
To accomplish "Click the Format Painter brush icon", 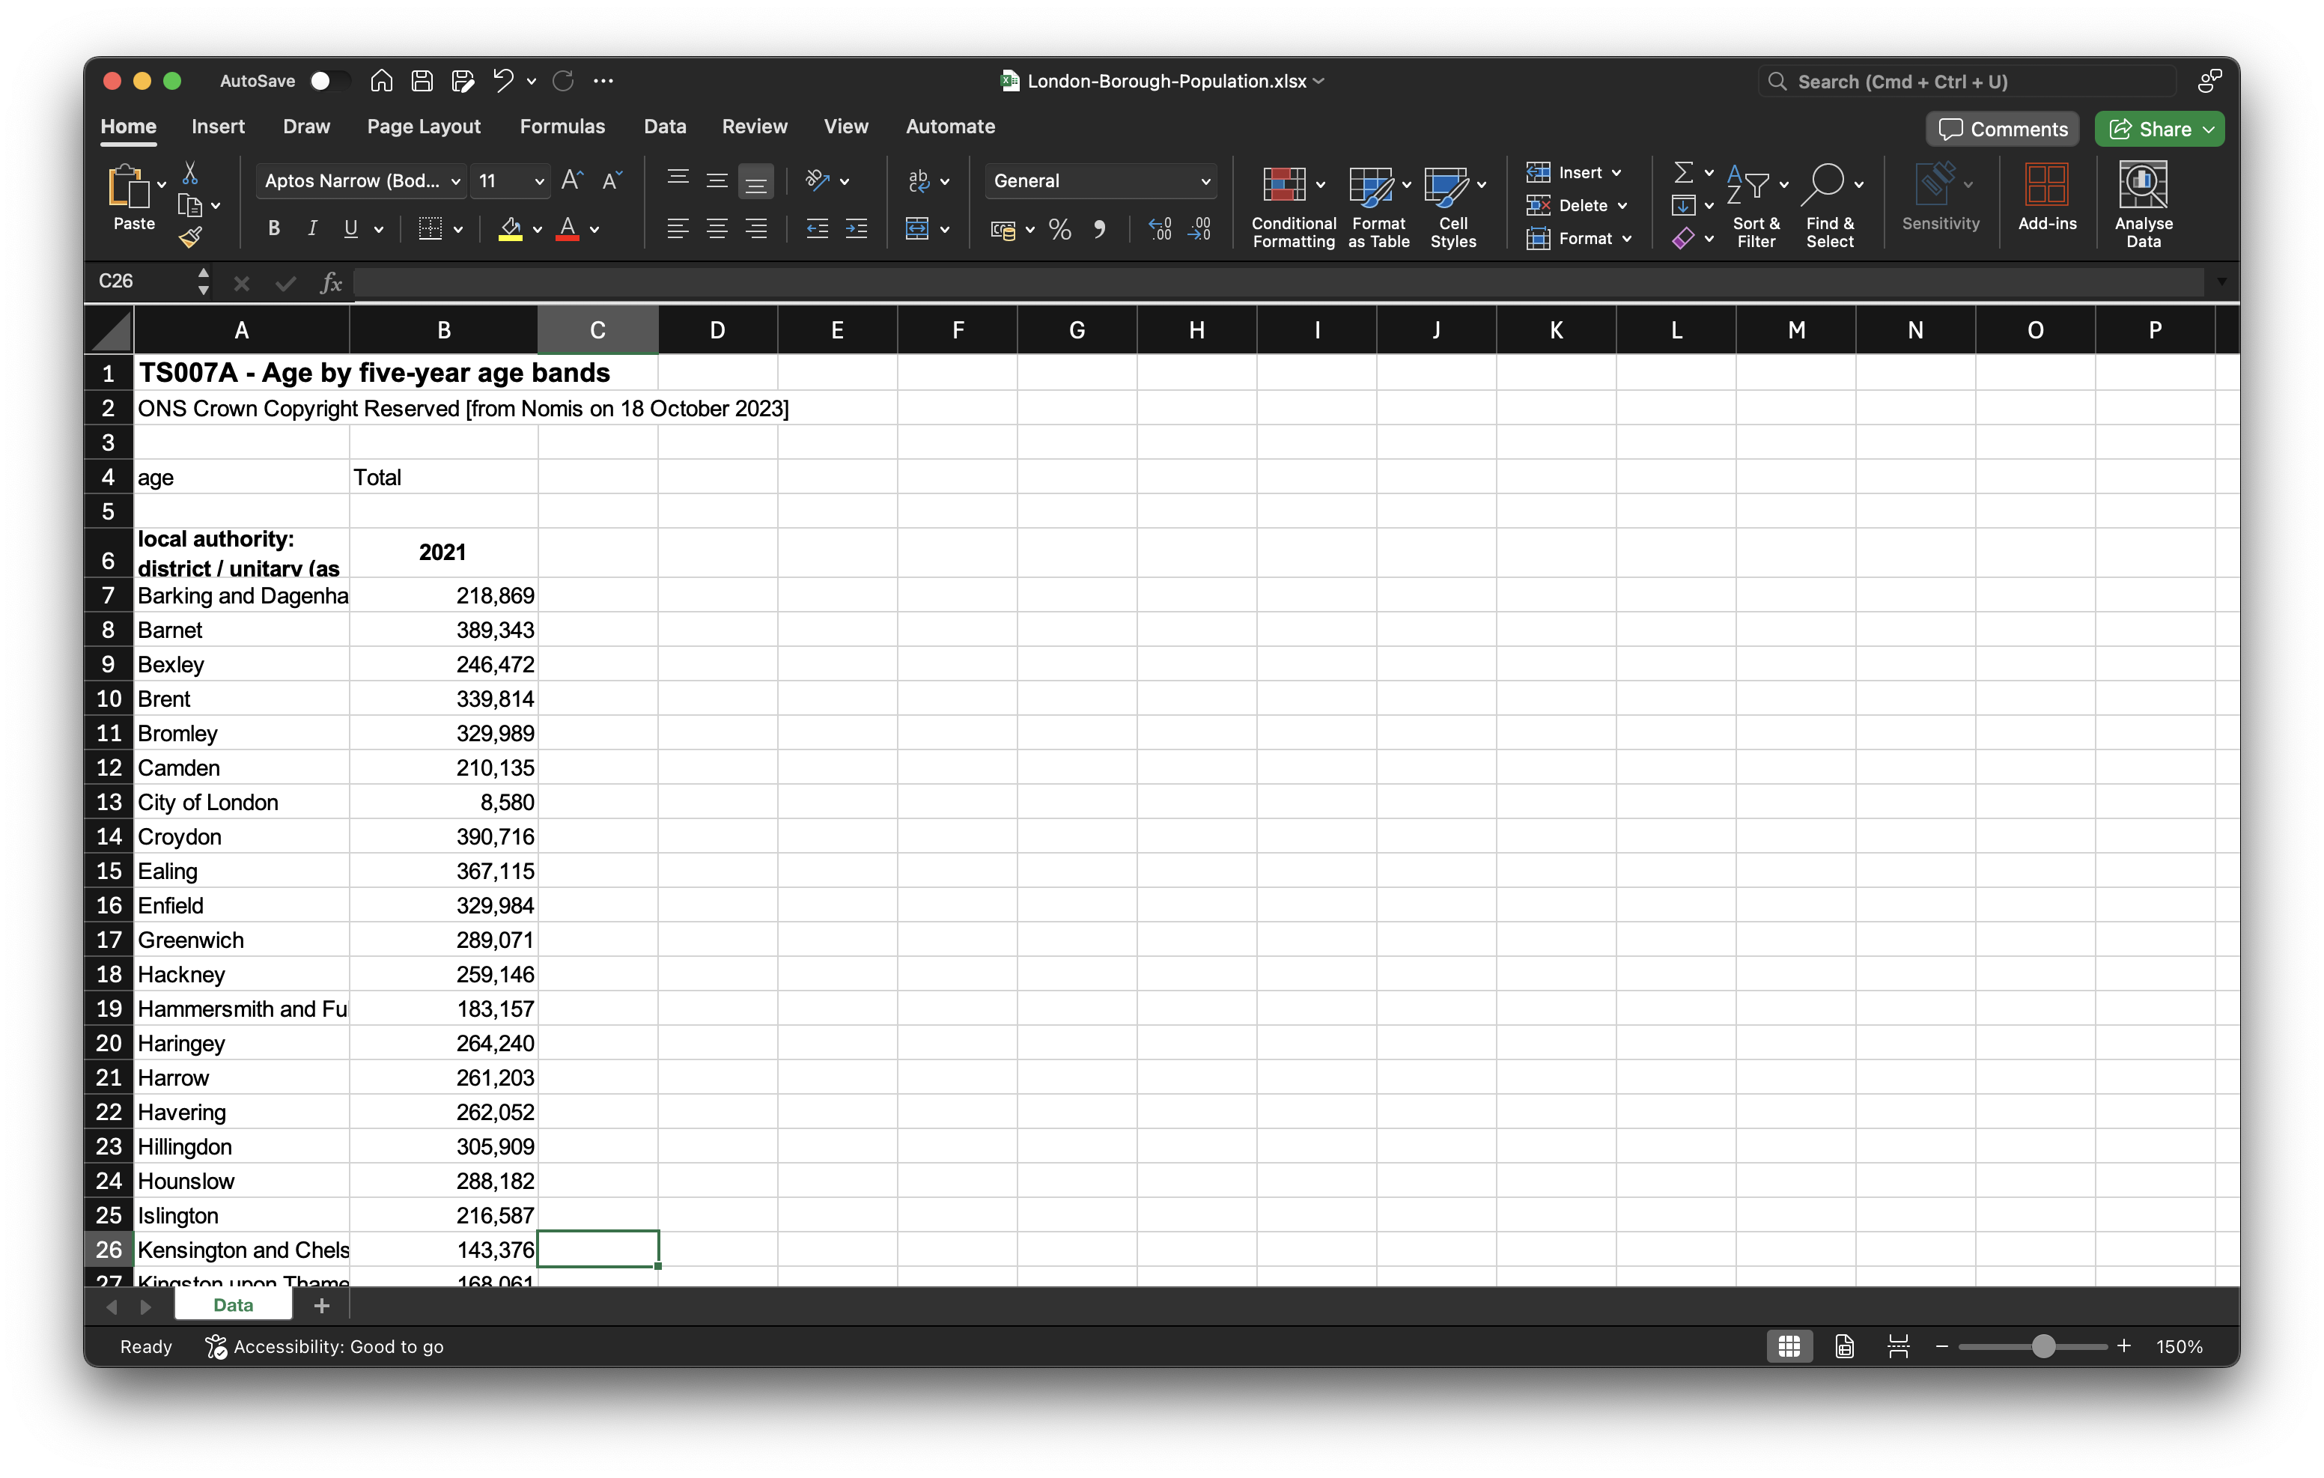I will click(190, 237).
